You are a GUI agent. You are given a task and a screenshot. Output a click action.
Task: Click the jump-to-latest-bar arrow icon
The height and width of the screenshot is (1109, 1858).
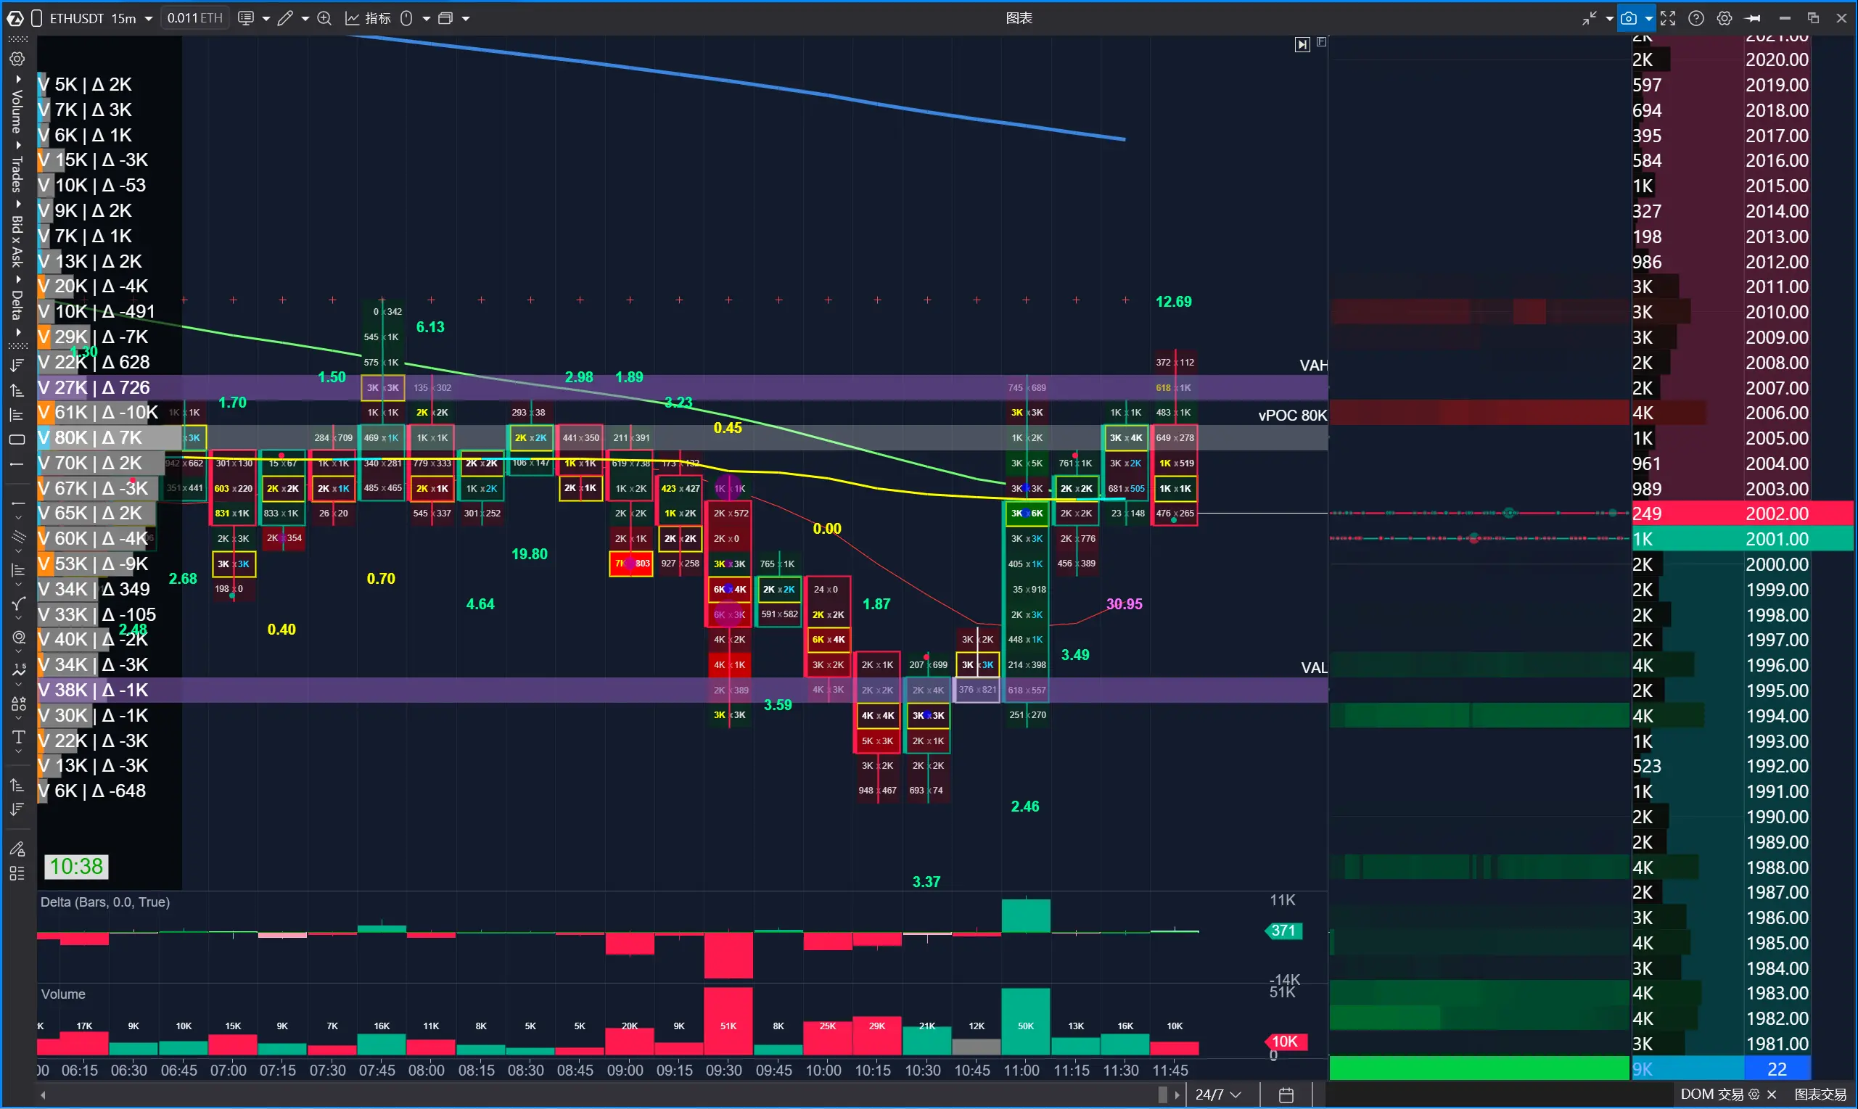click(1302, 45)
